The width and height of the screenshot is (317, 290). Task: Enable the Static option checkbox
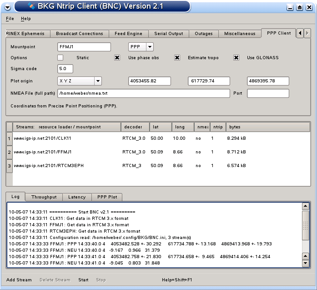click(60, 58)
